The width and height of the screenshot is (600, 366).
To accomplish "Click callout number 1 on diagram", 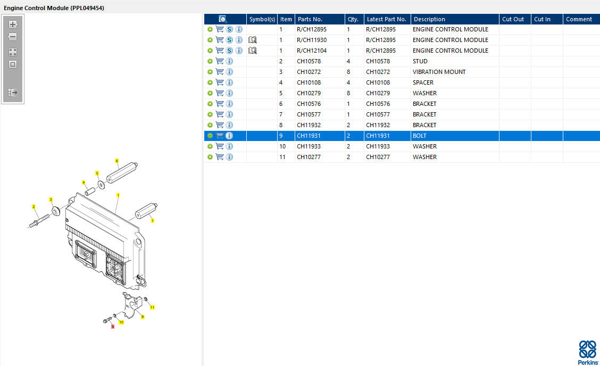I will coord(118,195).
